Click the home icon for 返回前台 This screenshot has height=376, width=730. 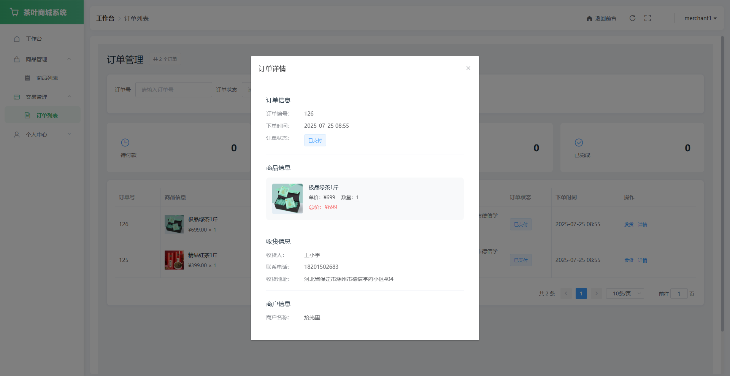[589, 18]
